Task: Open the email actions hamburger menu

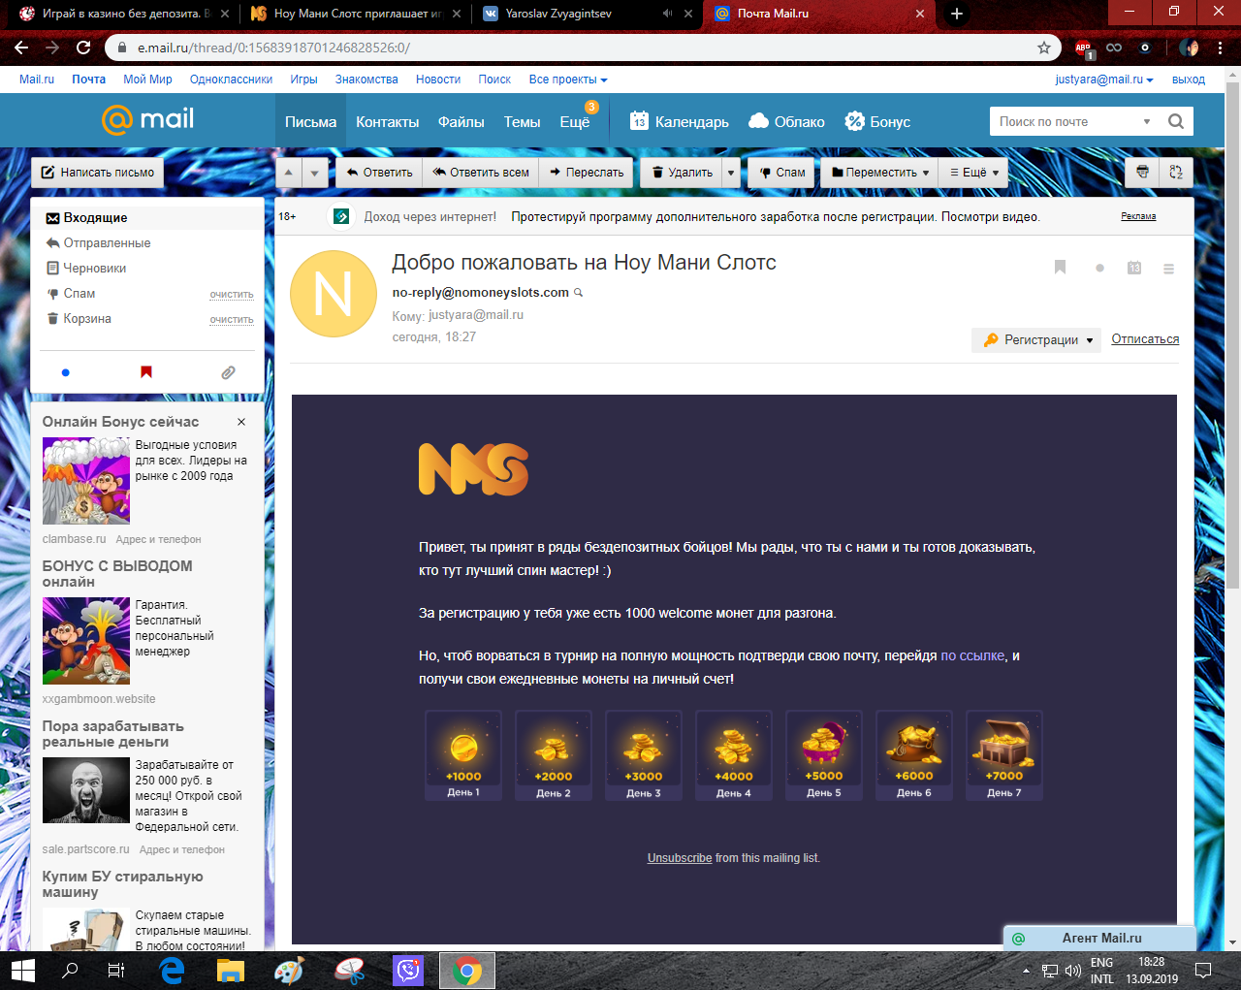Action: click(1168, 269)
